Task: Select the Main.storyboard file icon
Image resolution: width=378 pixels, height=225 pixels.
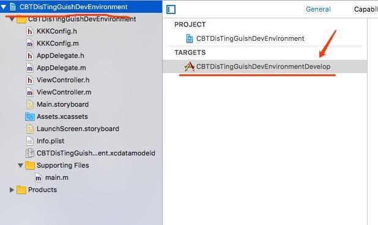Action: point(29,104)
